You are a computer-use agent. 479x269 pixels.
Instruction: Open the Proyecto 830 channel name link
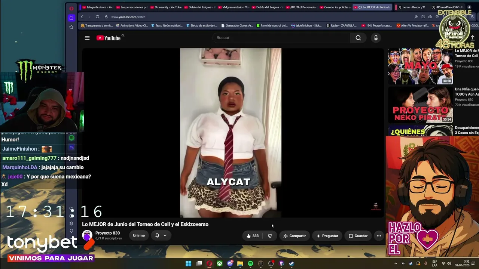(x=107, y=233)
